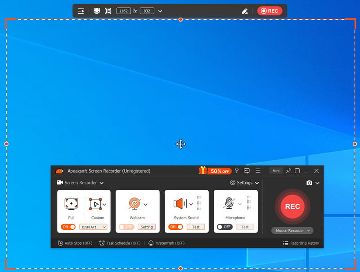Viewport: 360px width, 272px height.
Task: Open Recording History list
Action: click(x=301, y=243)
